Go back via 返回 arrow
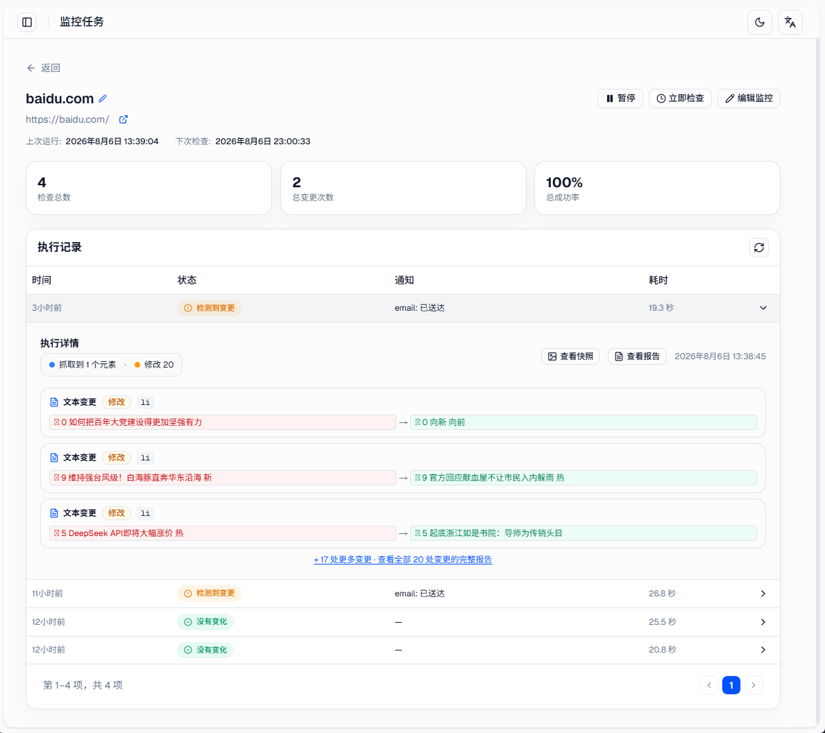This screenshot has height=733, width=825. 43,68
